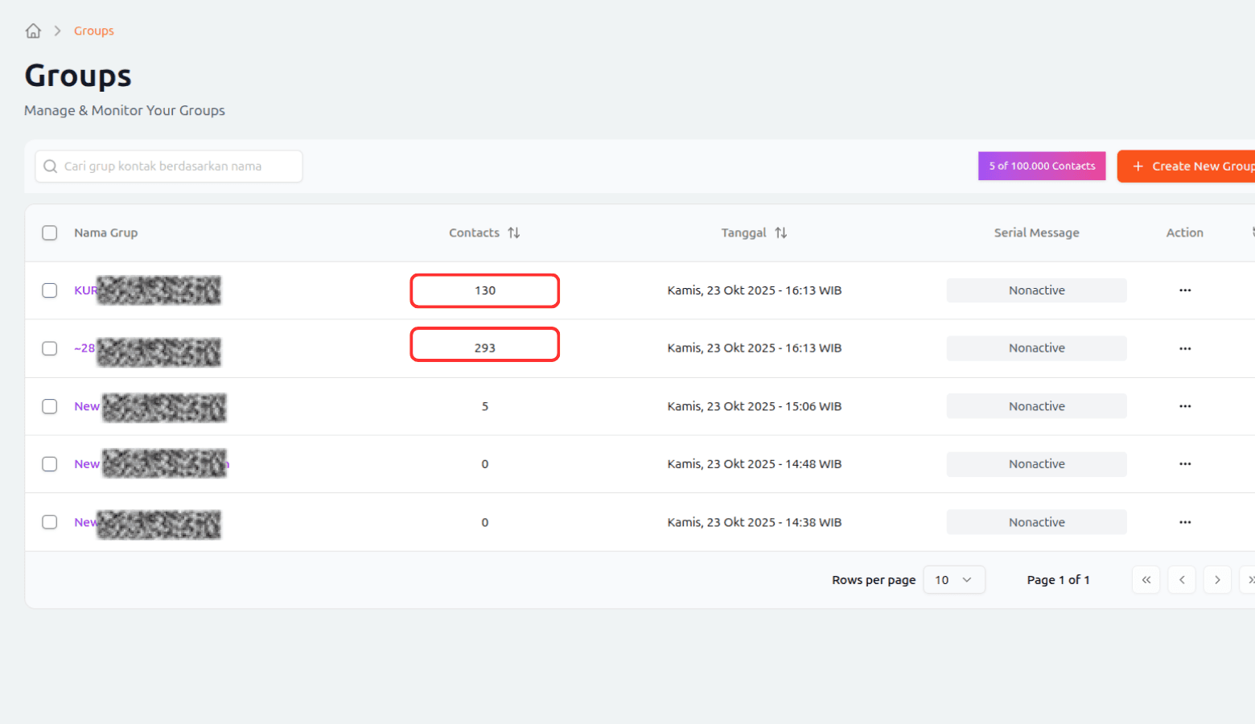
Task: Check the box for the KUR group row
Action: click(x=50, y=290)
